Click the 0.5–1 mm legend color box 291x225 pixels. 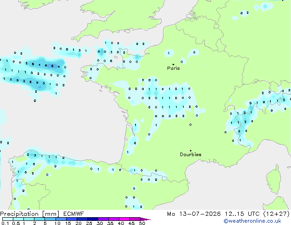click(18, 219)
